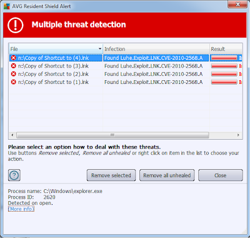Click infection text of Shortcut to (3) row
The image size is (250, 238).
click(x=154, y=66)
